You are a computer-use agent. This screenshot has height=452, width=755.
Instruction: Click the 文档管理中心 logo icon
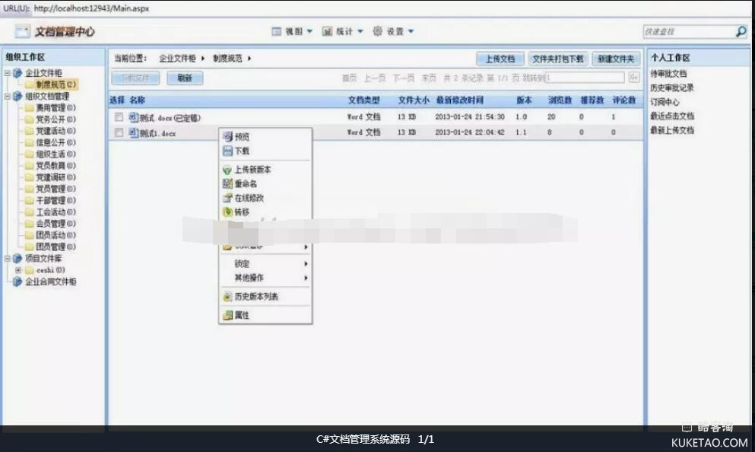coord(22,31)
